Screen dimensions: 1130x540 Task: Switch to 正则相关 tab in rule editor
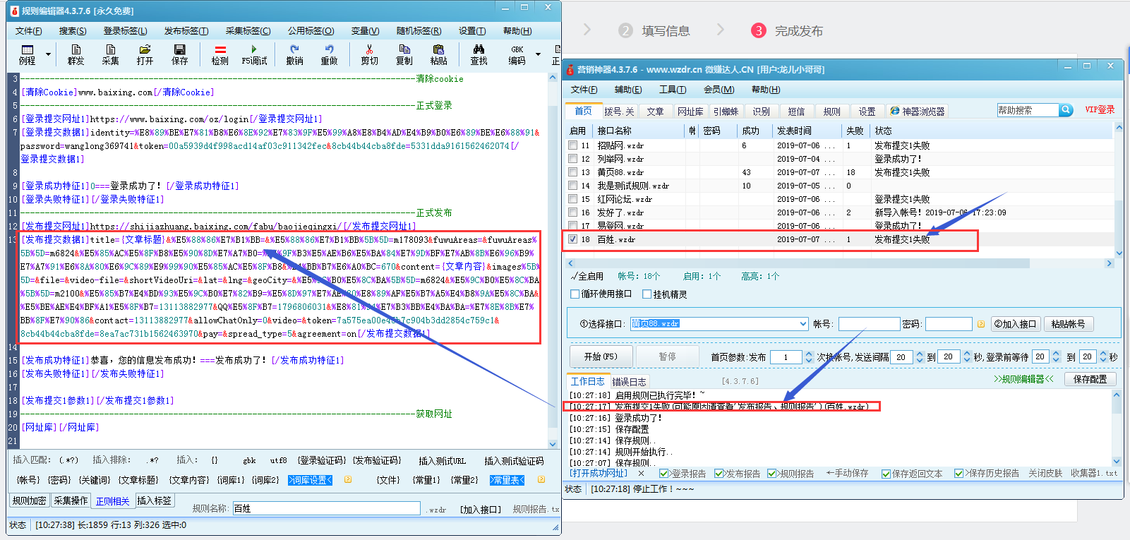point(113,501)
